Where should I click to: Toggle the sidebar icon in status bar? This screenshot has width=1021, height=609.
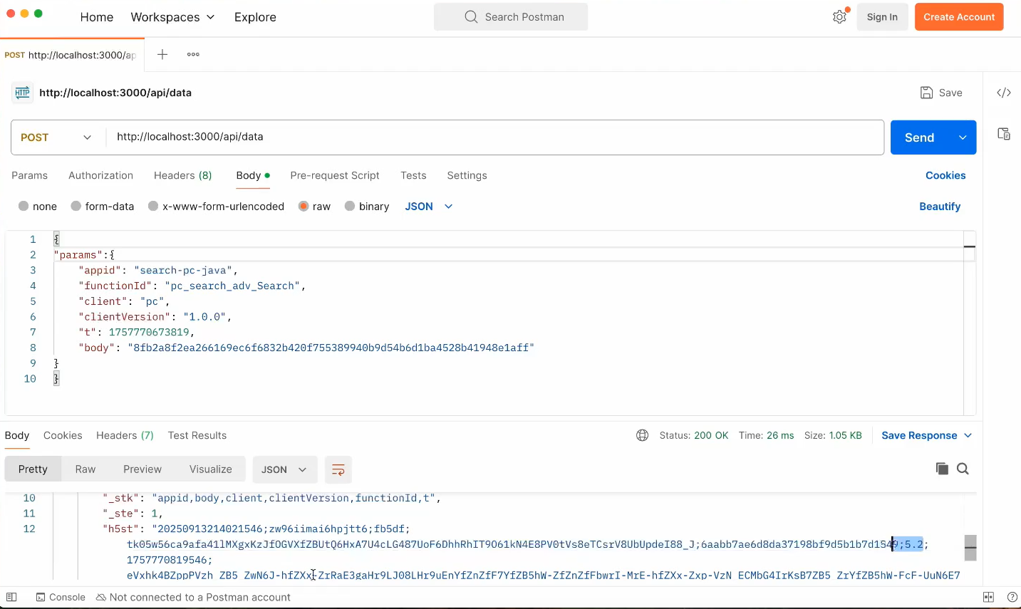[11, 597]
